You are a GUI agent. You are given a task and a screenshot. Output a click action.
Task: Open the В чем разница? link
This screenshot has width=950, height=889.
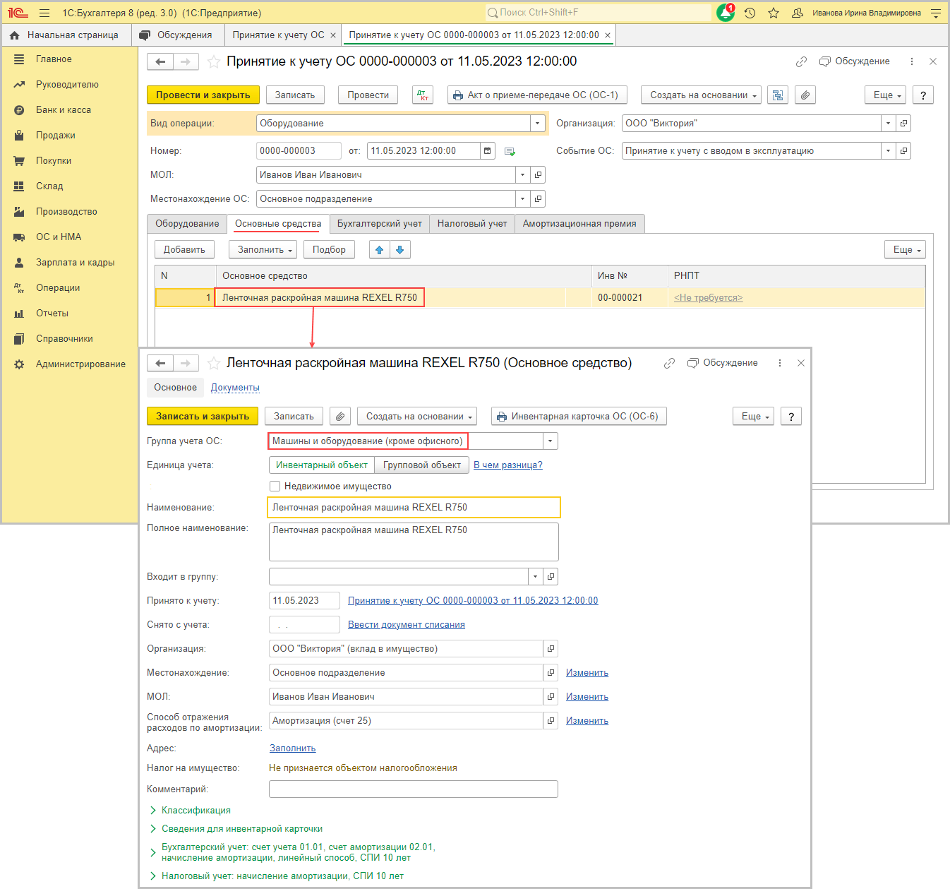(508, 465)
